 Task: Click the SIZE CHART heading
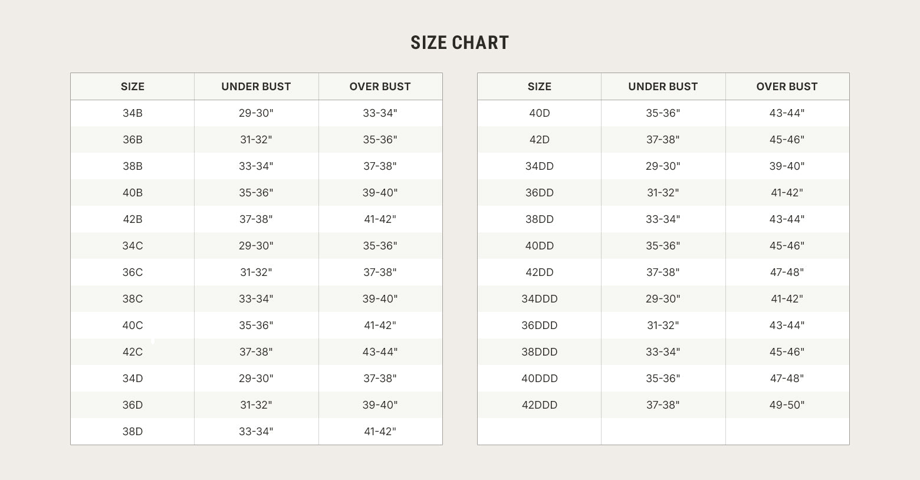[x=459, y=43]
